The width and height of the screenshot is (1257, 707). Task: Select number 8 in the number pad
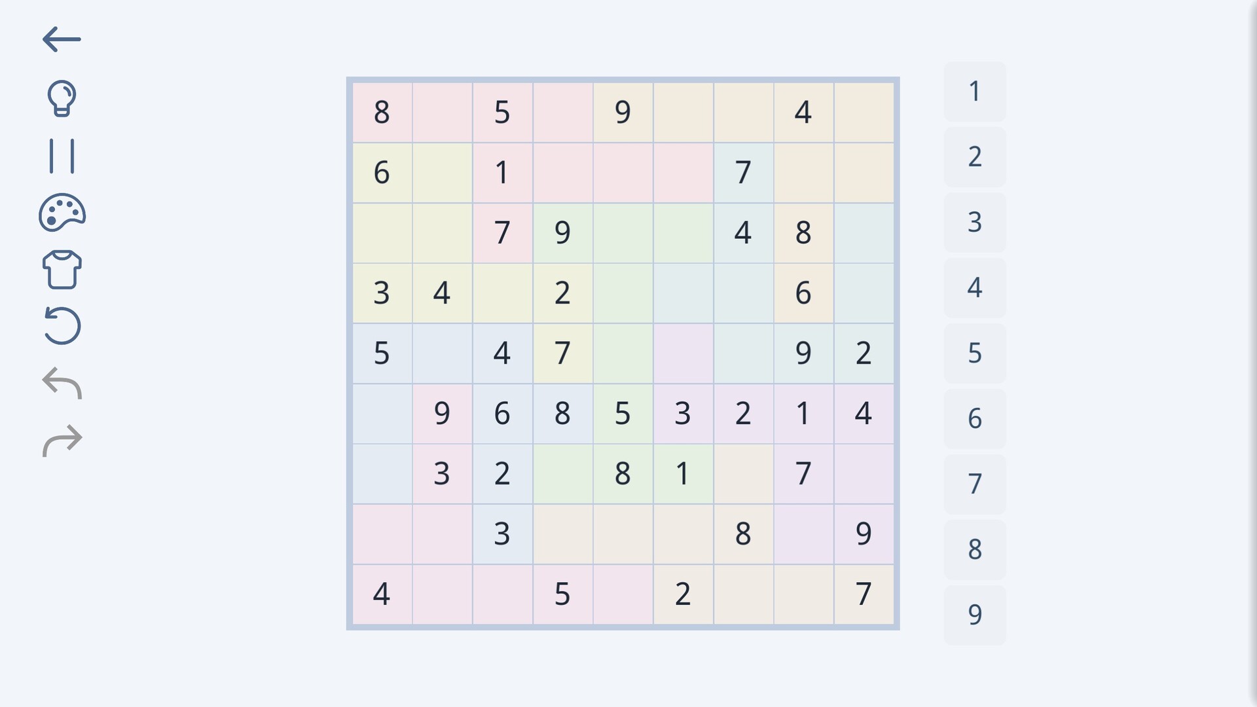click(974, 550)
